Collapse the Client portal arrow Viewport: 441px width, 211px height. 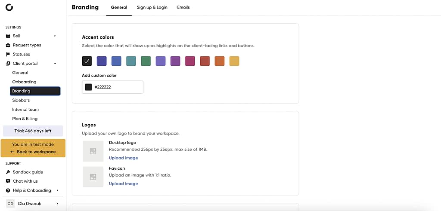[x=55, y=64]
